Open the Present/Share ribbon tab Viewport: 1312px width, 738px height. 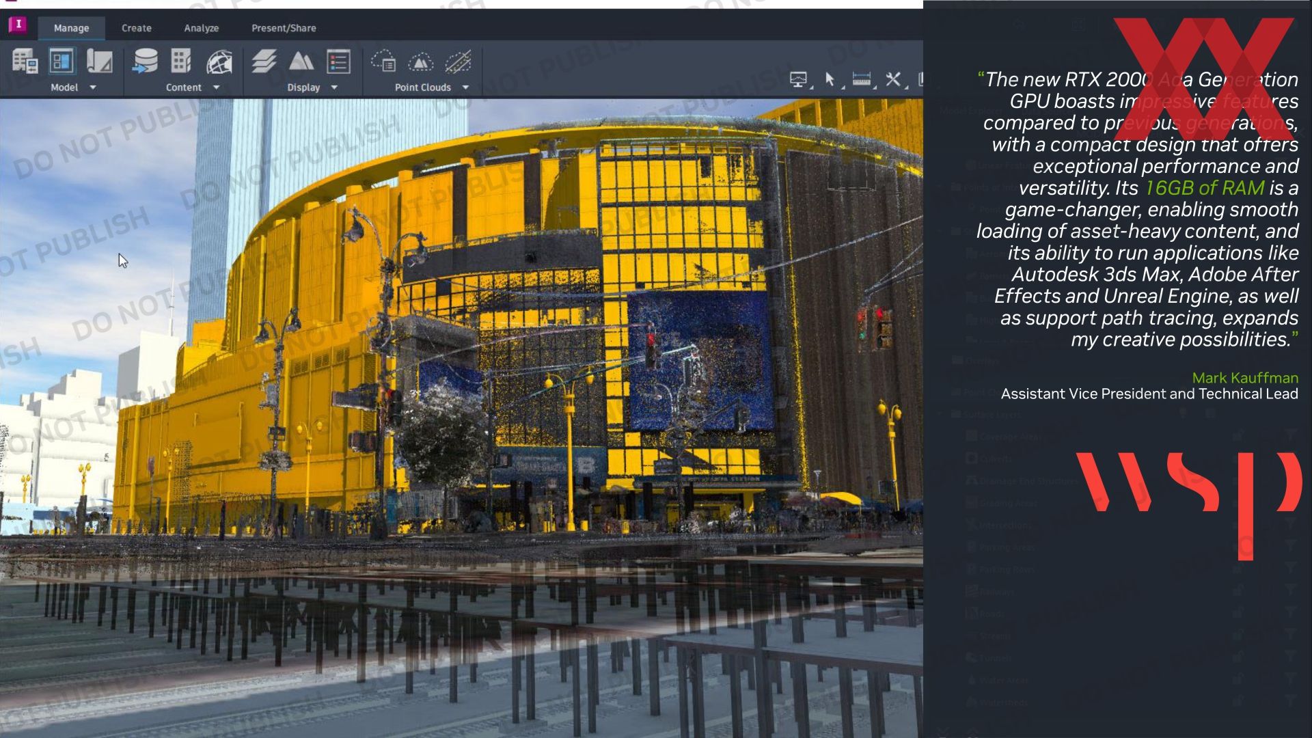coord(284,28)
